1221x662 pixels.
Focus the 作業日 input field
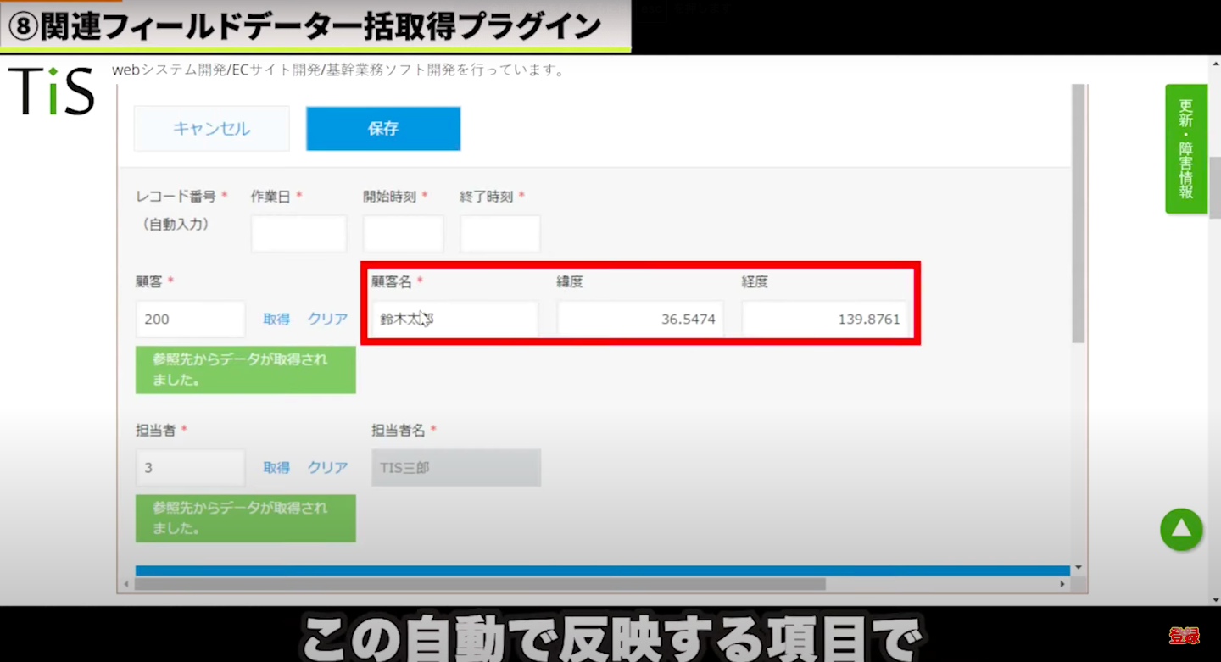click(x=298, y=234)
